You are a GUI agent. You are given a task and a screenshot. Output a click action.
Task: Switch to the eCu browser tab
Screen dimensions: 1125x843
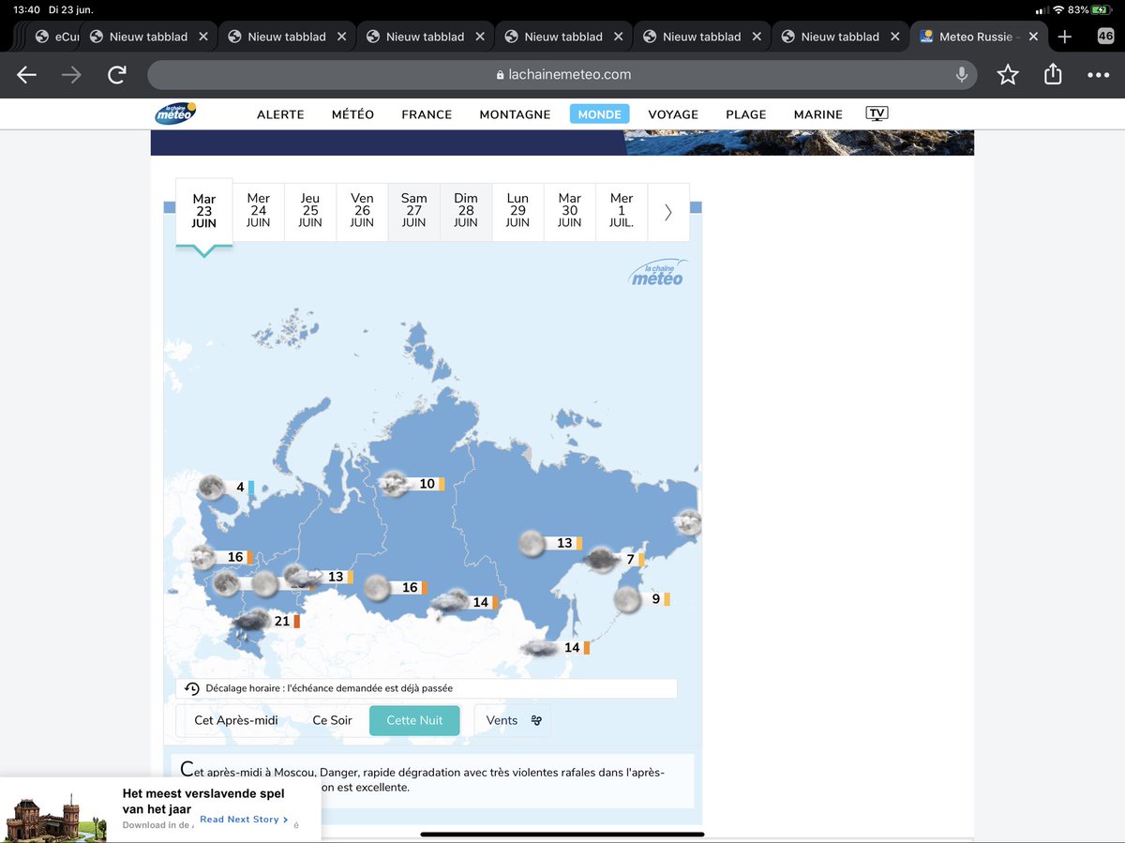coord(56,37)
